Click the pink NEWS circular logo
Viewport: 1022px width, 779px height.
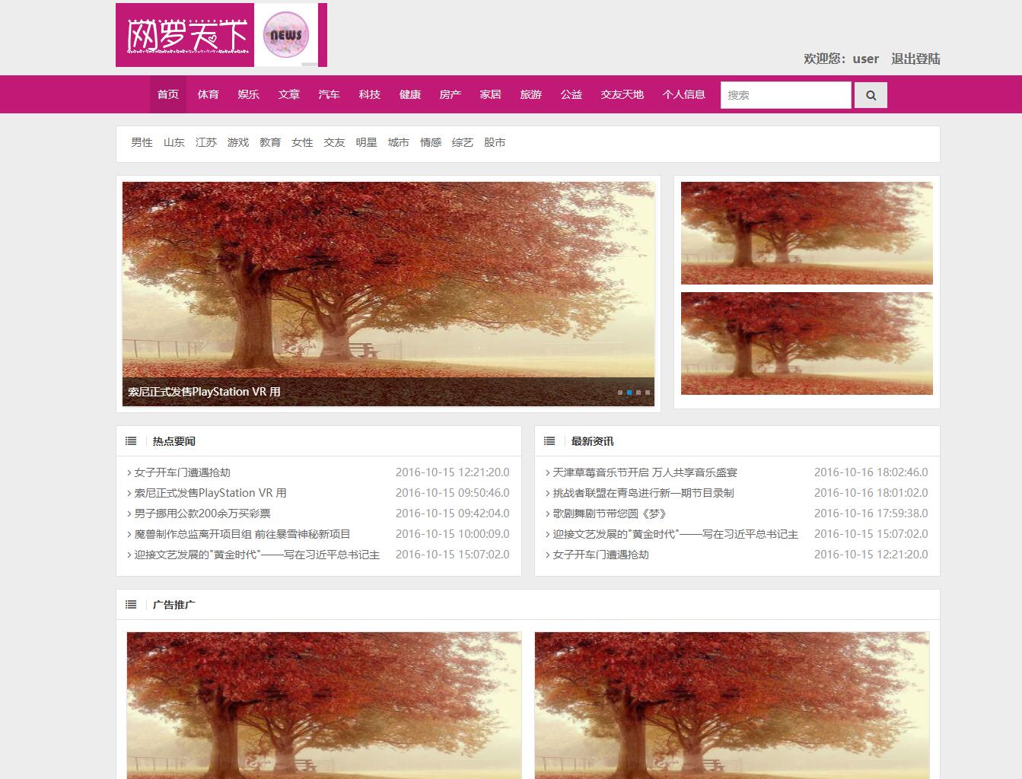pos(287,34)
